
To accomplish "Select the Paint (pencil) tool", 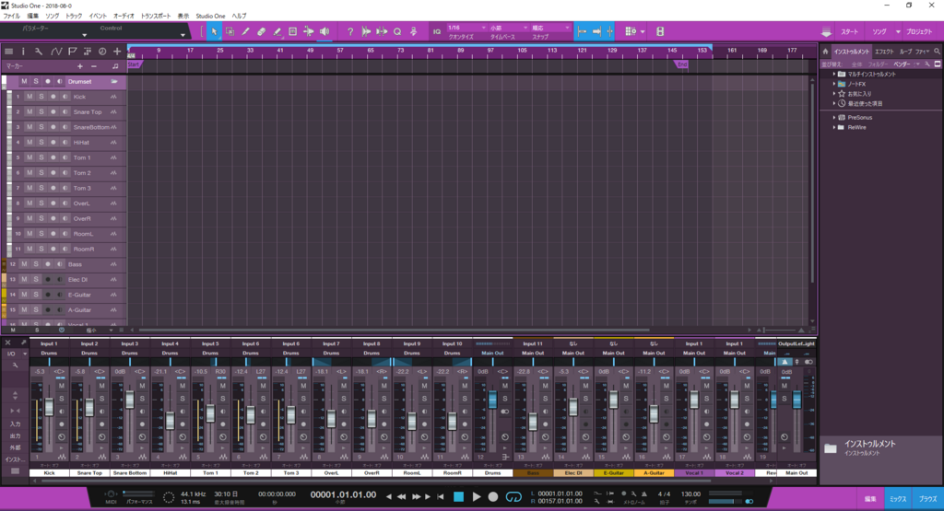I will (245, 31).
